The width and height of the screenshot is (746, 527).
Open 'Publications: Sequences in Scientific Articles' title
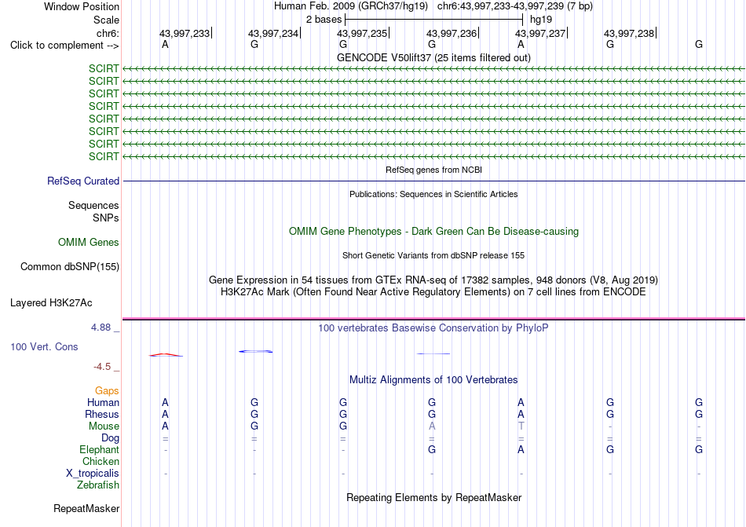click(x=433, y=194)
